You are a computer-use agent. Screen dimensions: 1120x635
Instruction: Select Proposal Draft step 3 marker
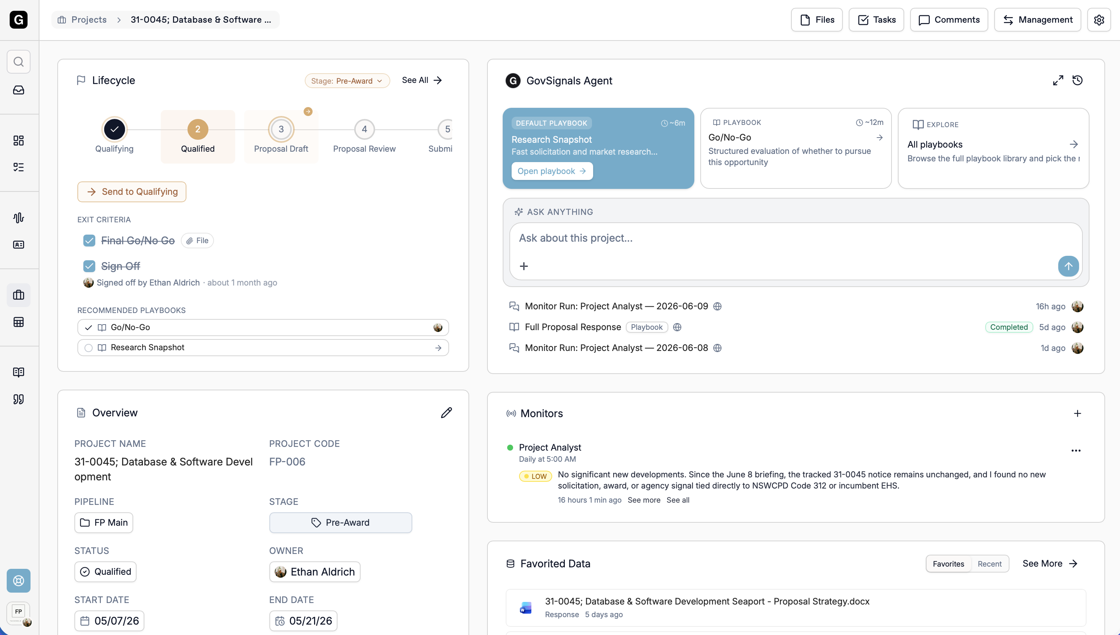tap(281, 129)
